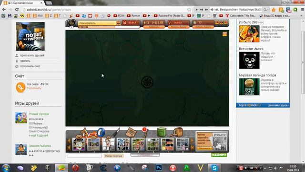This screenshot has height=172, width=305.
Task: Open Skype from the taskbar
Action: tap(214, 168)
